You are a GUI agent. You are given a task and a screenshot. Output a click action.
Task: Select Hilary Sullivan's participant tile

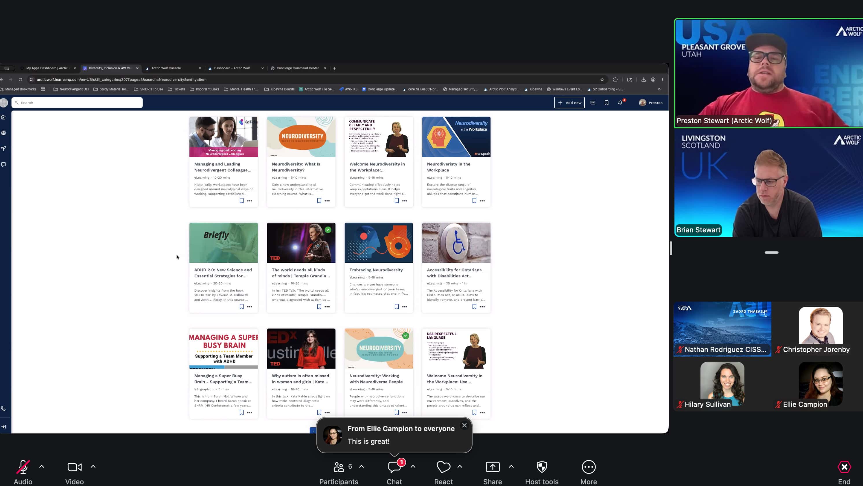point(722,384)
